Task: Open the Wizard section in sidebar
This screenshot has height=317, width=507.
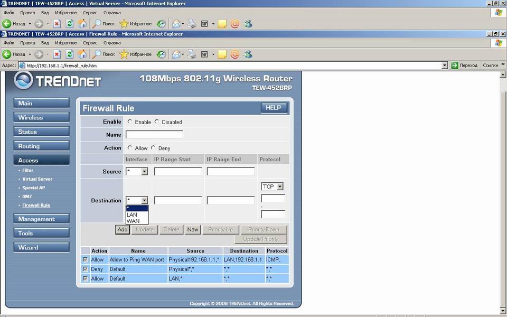Action: [x=41, y=247]
